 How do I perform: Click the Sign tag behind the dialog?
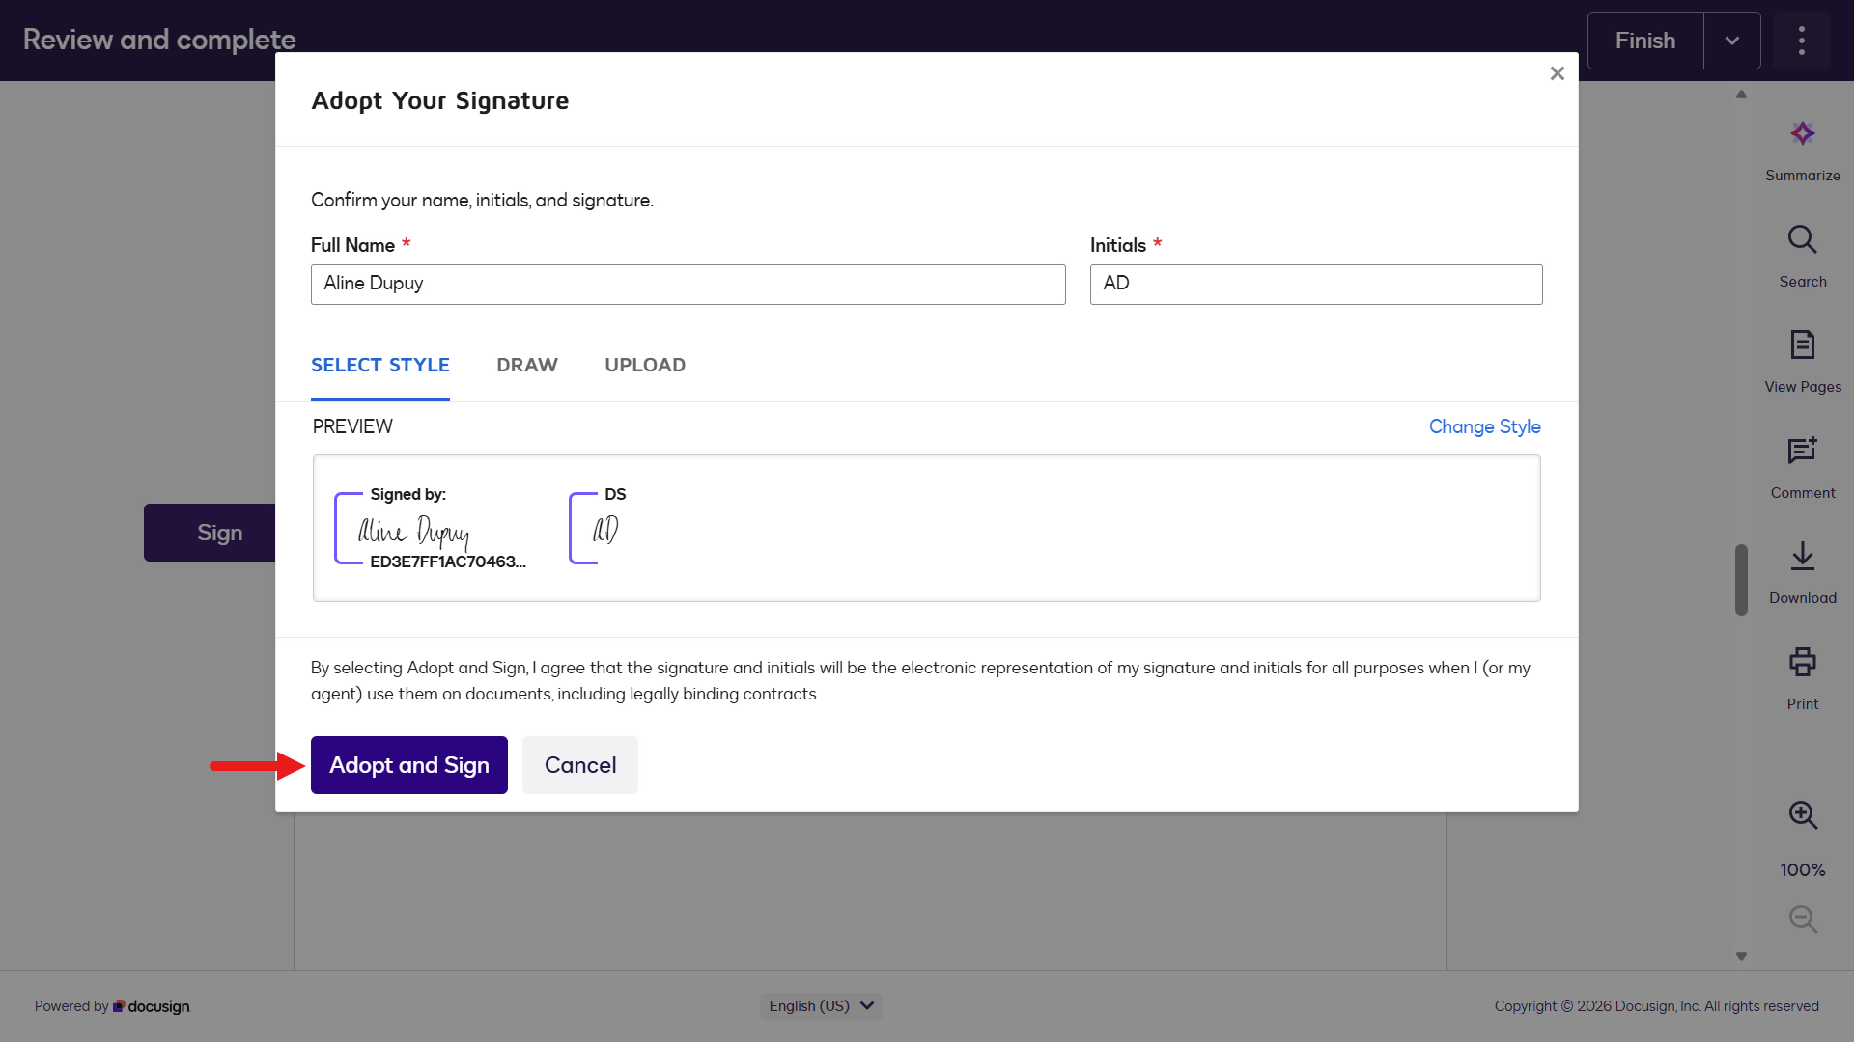click(x=211, y=533)
